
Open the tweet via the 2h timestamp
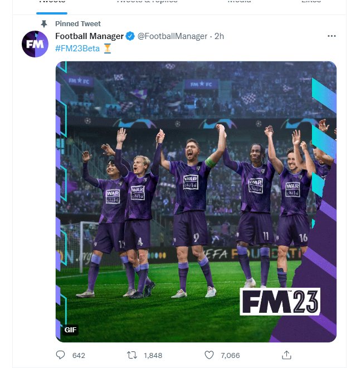(x=219, y=36)
